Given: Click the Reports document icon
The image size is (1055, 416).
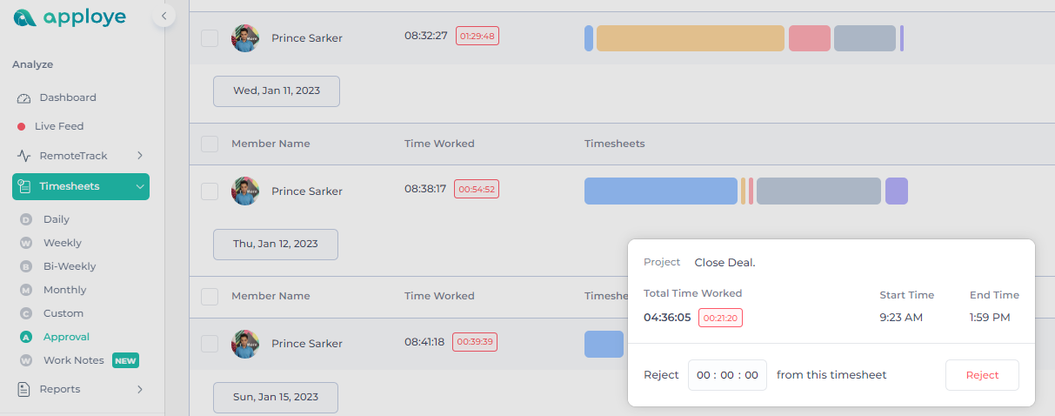Looking at the screenshot, I should click(23, 389).
